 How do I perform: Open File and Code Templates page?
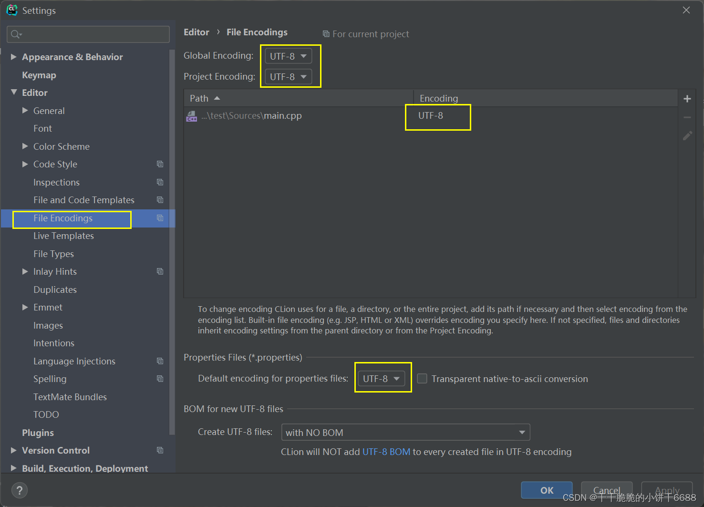(x=84, y=200)
